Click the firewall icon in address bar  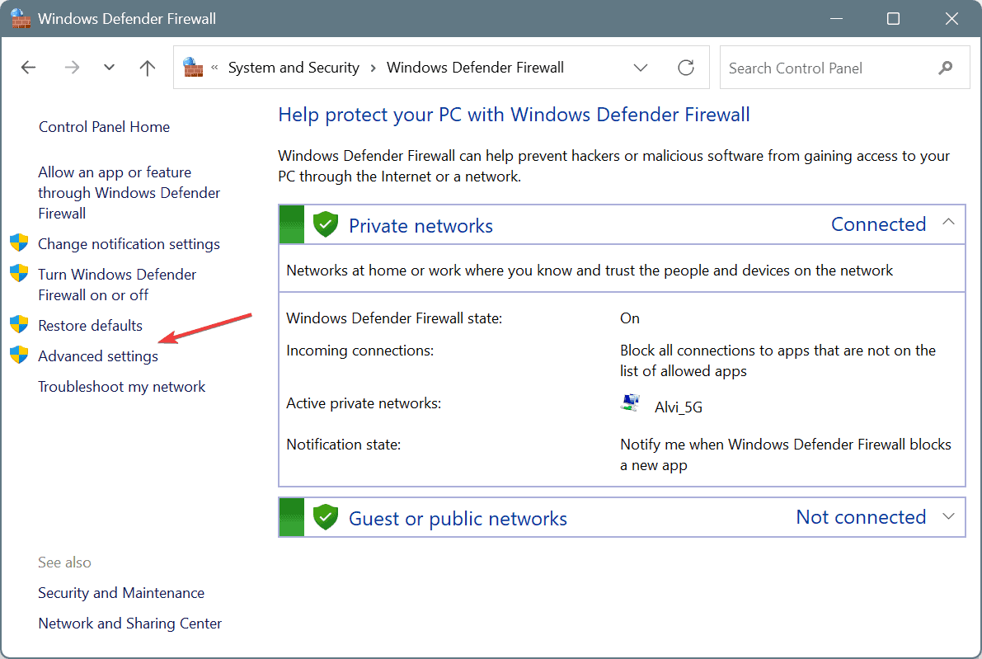tap(193, 67)
